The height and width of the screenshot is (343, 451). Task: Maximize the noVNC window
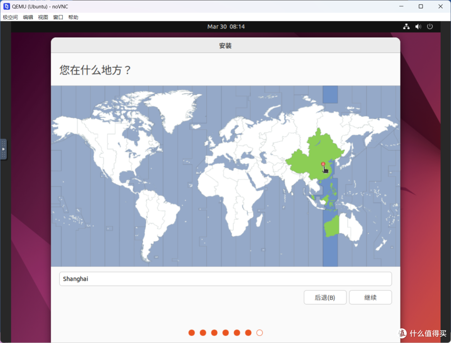coord(421,6)
